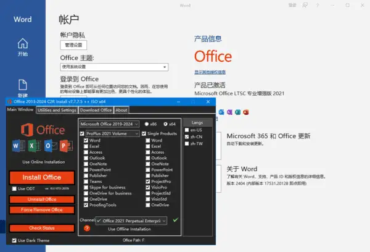Open the Download Office tab

pyautogui.click(x=96, y=110)
